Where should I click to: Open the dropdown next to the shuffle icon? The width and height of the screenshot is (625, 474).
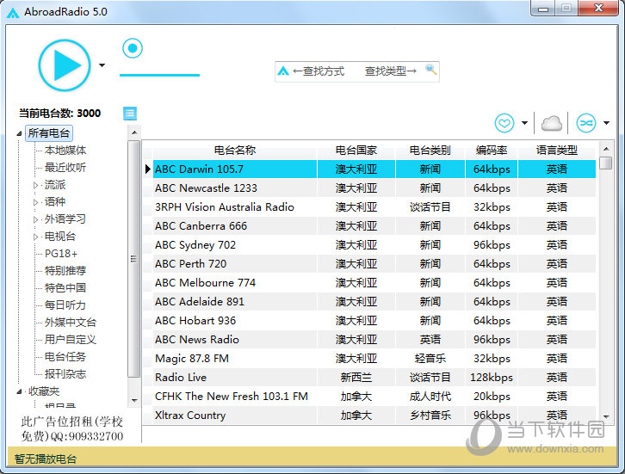(606, 123)
